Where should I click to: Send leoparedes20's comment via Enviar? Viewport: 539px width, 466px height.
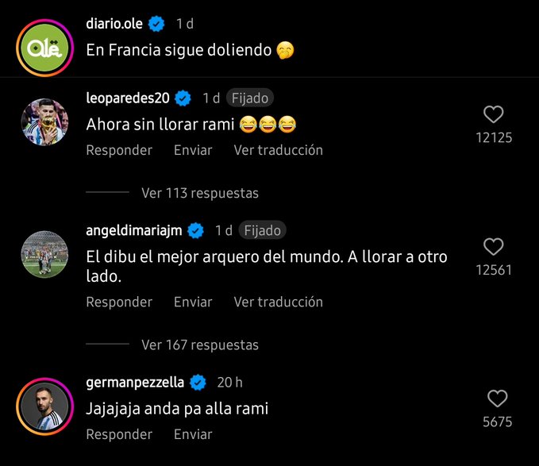tap(193, 150)
